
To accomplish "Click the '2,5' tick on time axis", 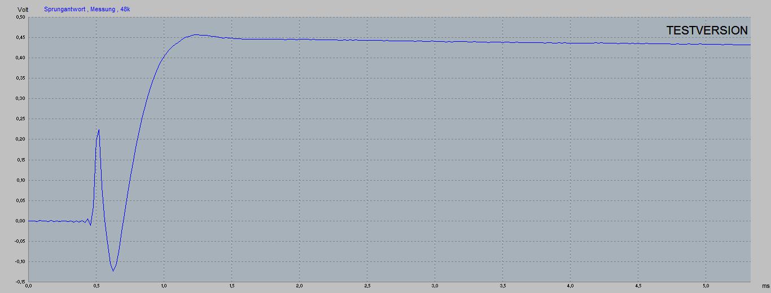I will pos(367,286).
